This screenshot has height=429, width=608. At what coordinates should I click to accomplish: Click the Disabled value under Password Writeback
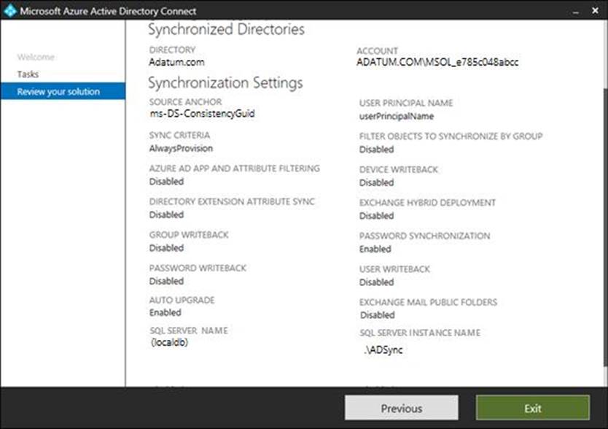pos(166,281)
